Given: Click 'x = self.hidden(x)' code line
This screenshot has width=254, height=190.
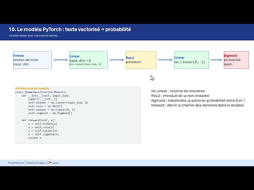Looking at the screenshot, I should (43, 124).
